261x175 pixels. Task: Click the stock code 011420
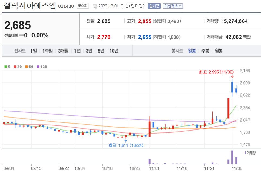[x=66, y=6]
